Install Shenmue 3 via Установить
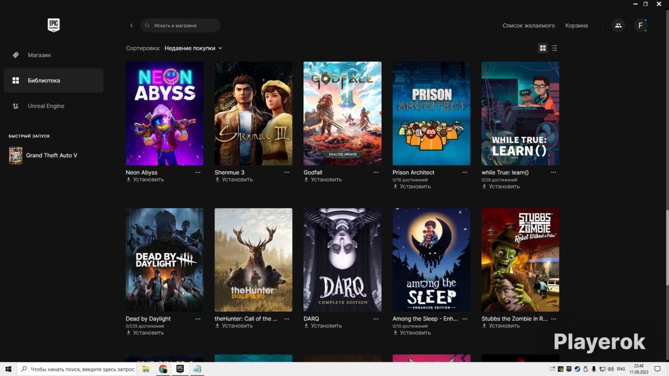 pos(234,179)
